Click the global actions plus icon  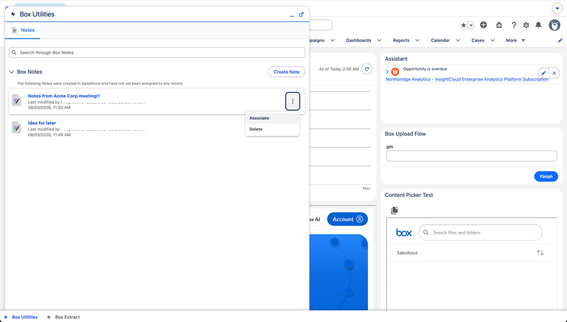[x=483, y=25]
